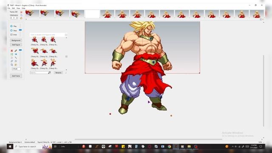
Task: Click the 100% zoom value in status bar
Action: [x=260, y=142]
